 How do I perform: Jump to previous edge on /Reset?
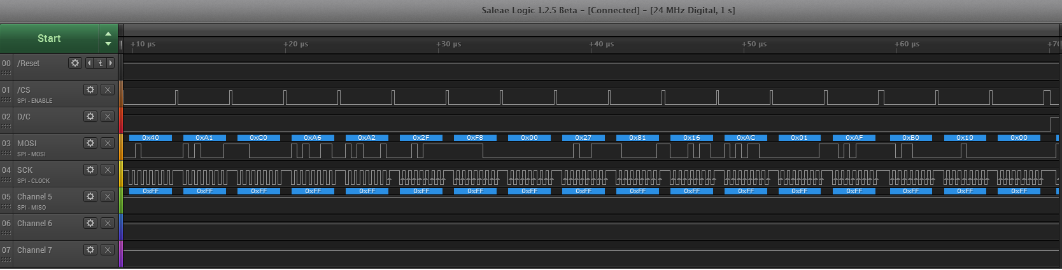point(89,63)
